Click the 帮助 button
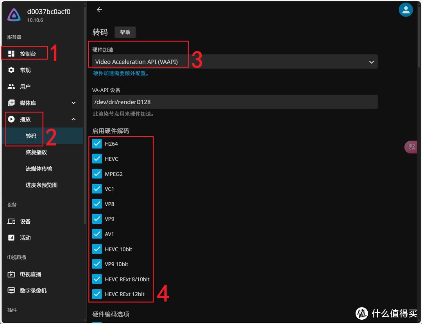422x324 pixels. (x=125, y=32)
